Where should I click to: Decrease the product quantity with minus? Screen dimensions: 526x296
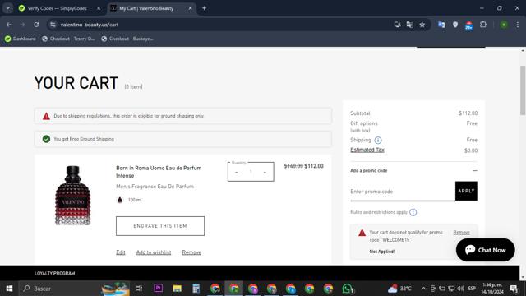[x=237, y=173]
